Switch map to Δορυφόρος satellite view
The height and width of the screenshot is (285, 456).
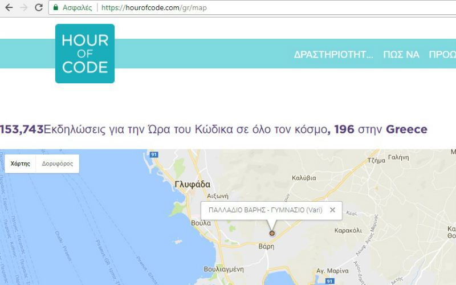pyautogui.click(x=58, y=164)
